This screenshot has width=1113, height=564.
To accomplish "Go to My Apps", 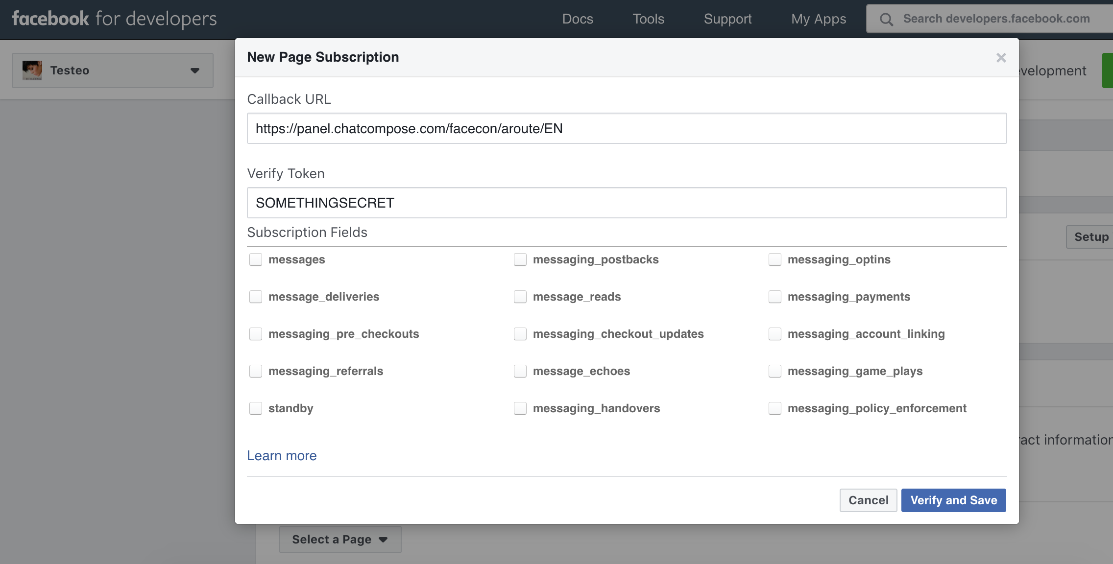I will coord(819,19).
